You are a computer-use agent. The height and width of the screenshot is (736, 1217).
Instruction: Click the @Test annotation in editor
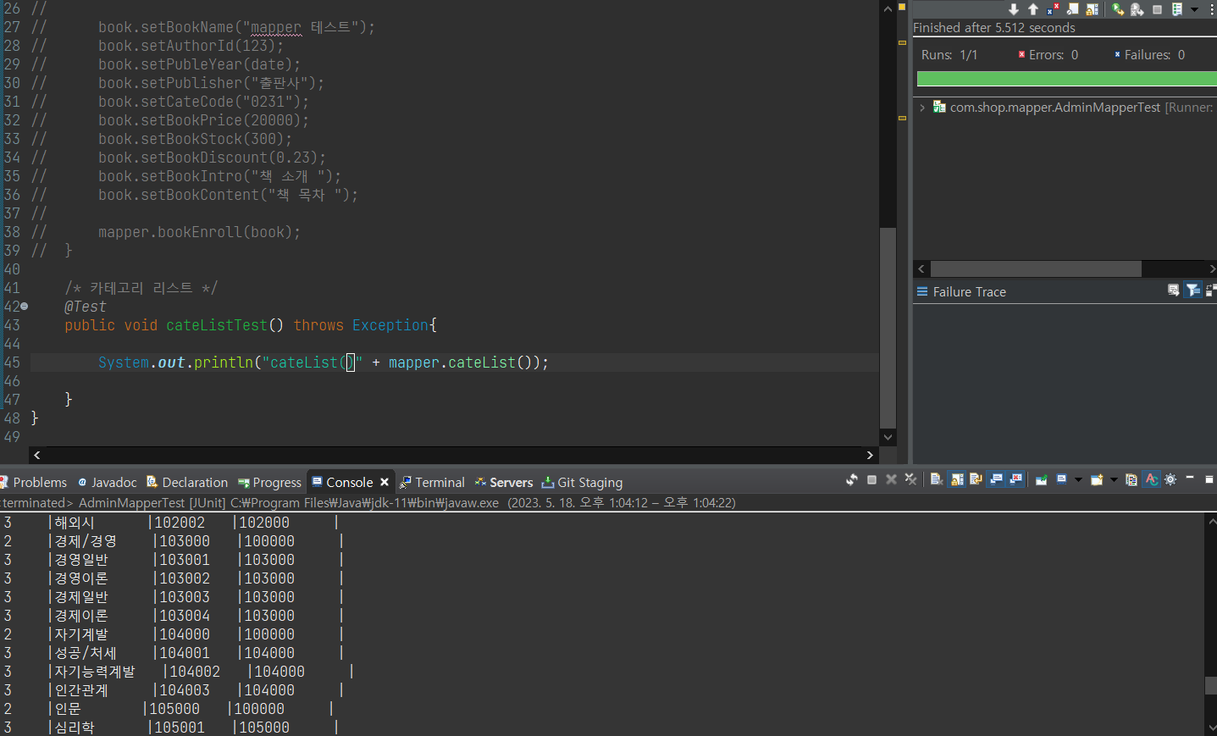point(86,307)
